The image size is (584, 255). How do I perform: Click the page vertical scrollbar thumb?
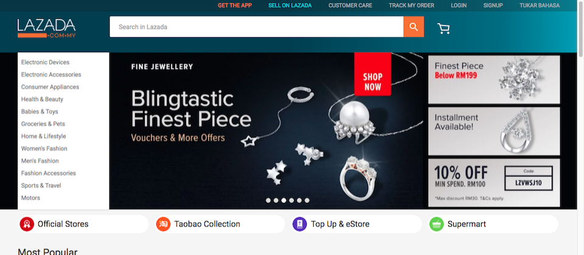point(581,29)
